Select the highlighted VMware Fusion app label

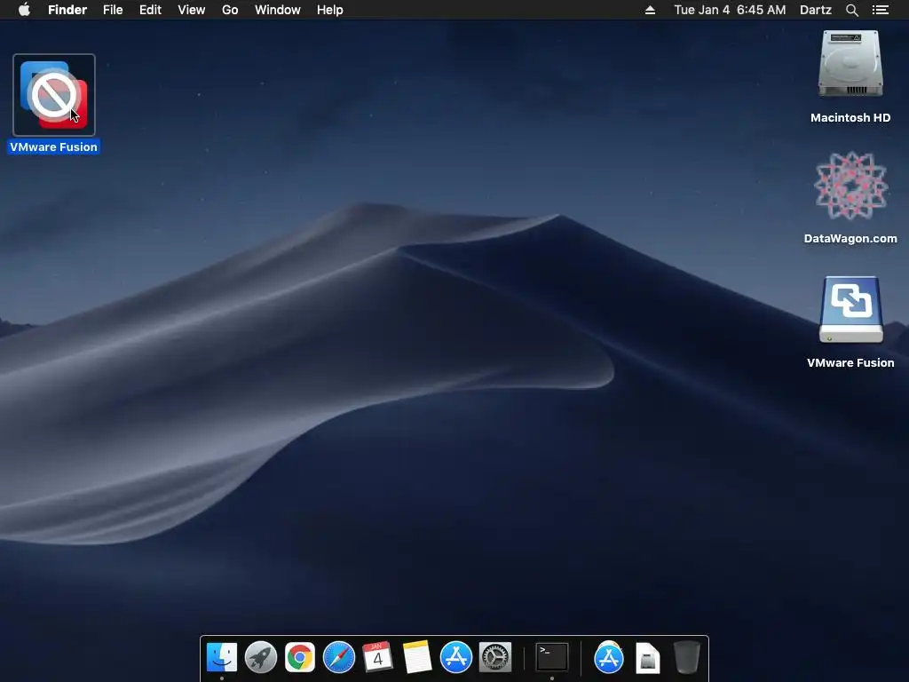coord(54,147)
